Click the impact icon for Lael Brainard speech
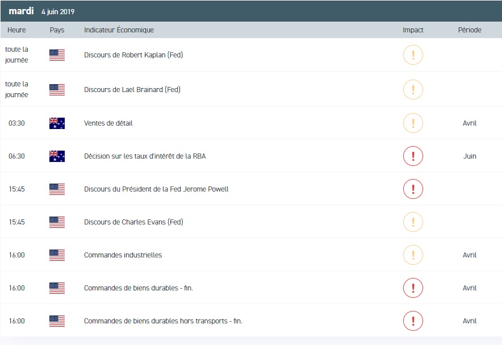502x345 pixels. 413,89
